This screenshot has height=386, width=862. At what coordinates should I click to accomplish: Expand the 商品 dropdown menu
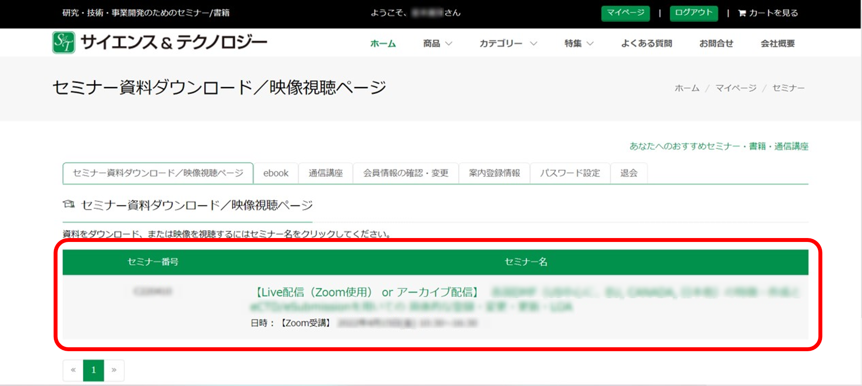[x=437, y=44]
